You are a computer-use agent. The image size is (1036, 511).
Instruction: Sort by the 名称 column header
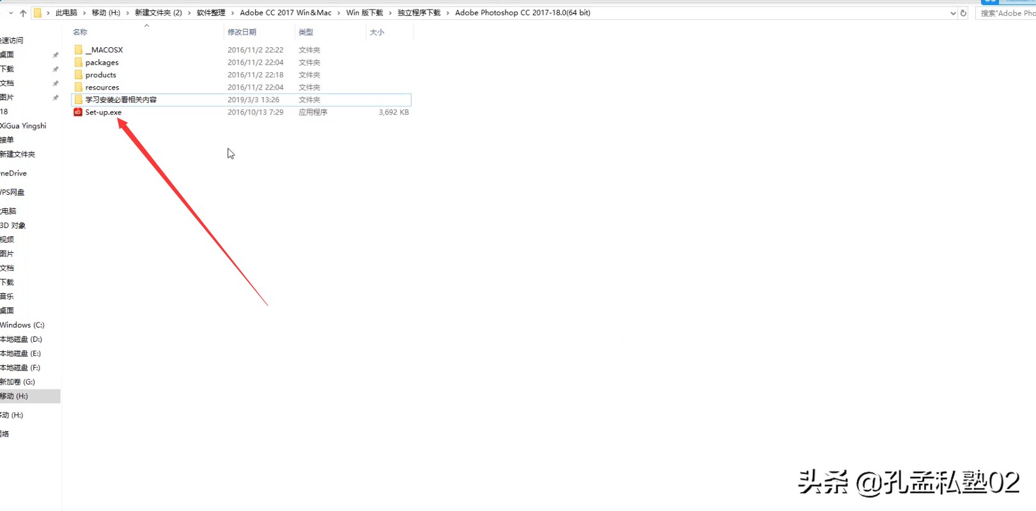(x=80, y=32)
